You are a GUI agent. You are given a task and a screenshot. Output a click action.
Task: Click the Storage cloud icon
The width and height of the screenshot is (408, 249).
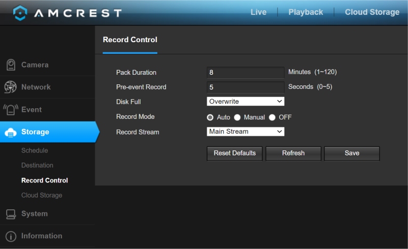pos(11,133)
